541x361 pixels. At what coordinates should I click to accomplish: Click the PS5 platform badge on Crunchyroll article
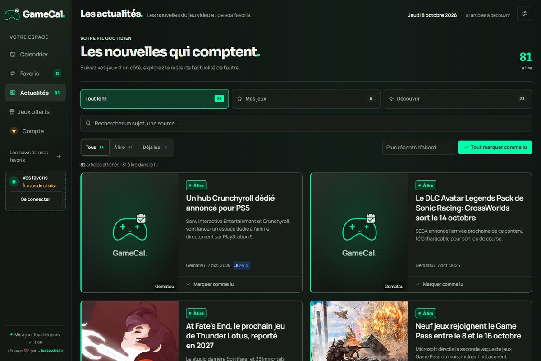point(241,265)
